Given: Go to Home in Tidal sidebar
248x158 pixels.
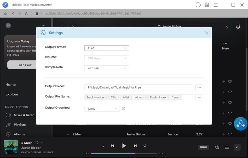Looking at the screenshot, I should 11,85.
